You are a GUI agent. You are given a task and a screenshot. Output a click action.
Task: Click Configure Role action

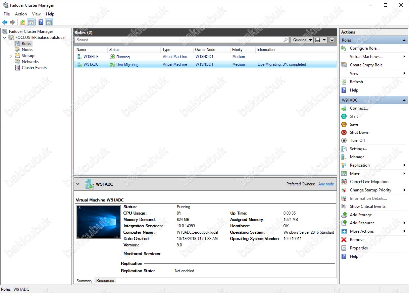pyautogui.click(x=365, y=48)
